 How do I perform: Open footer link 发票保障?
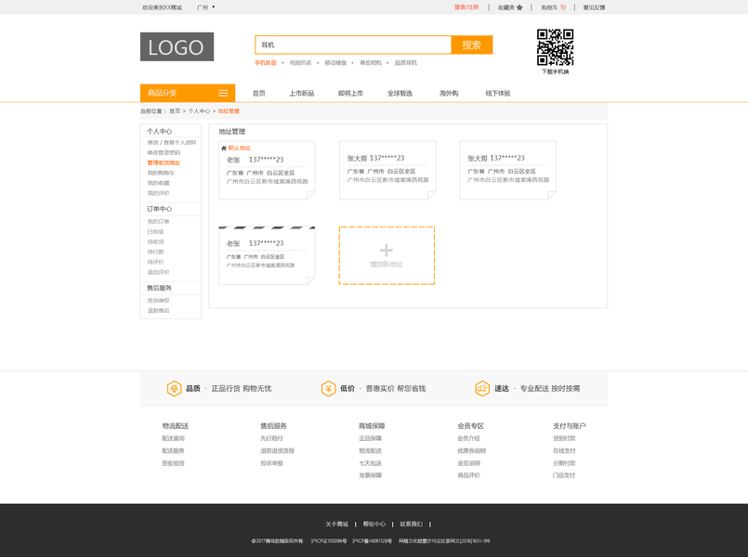(x=370, y=475)
